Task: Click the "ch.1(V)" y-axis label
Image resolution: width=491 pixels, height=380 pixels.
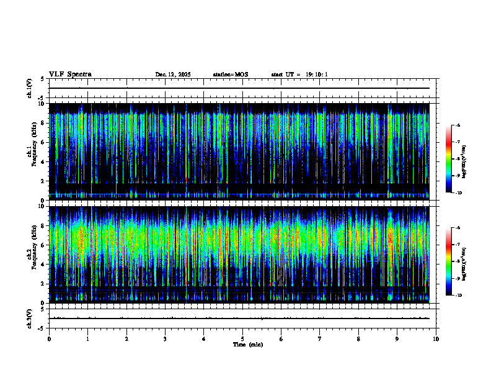Action: click(29, 88)
